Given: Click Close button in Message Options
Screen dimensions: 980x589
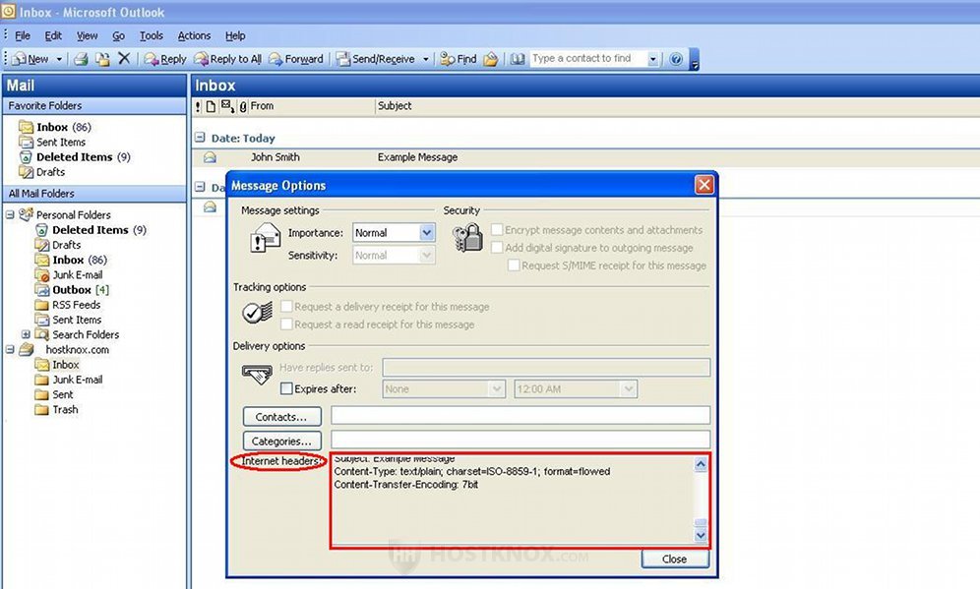Looking at the screenshot, I should tap(675, 560).
